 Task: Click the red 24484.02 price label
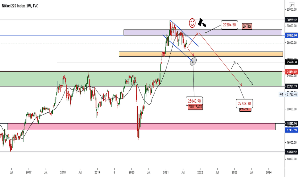pos(292,72)
